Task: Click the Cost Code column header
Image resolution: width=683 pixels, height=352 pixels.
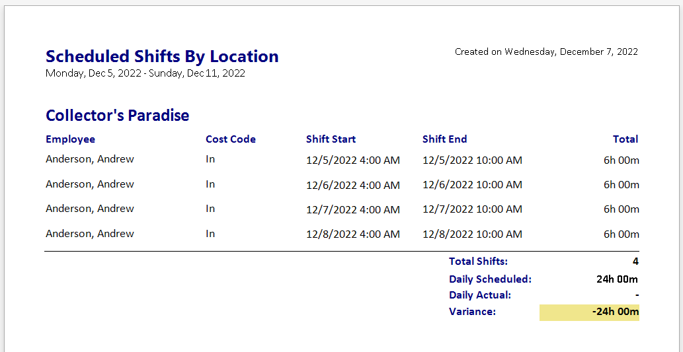Action: coord(230,139)
